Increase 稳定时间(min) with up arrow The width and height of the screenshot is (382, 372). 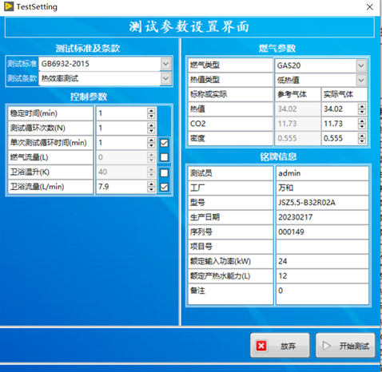[151, 111]
